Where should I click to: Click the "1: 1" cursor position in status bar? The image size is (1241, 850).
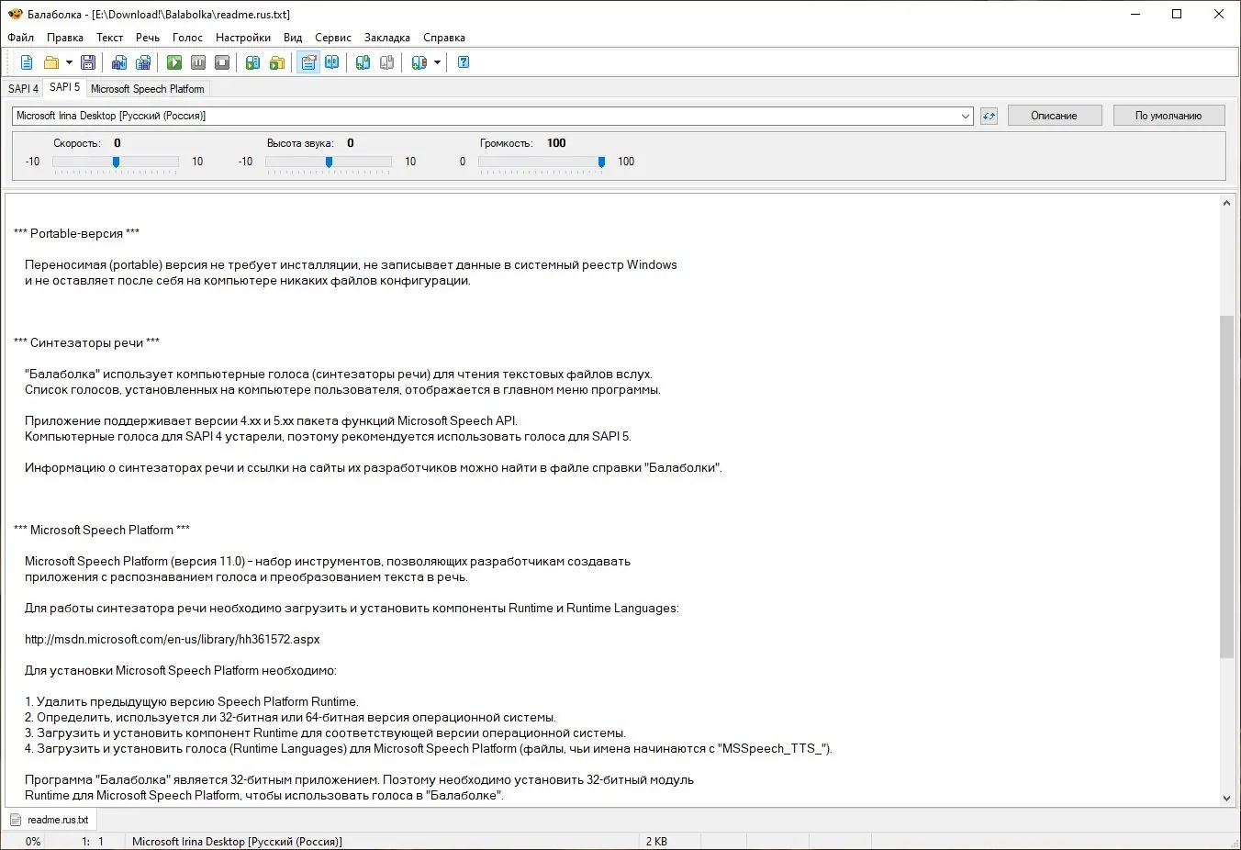tap(93, 842)
